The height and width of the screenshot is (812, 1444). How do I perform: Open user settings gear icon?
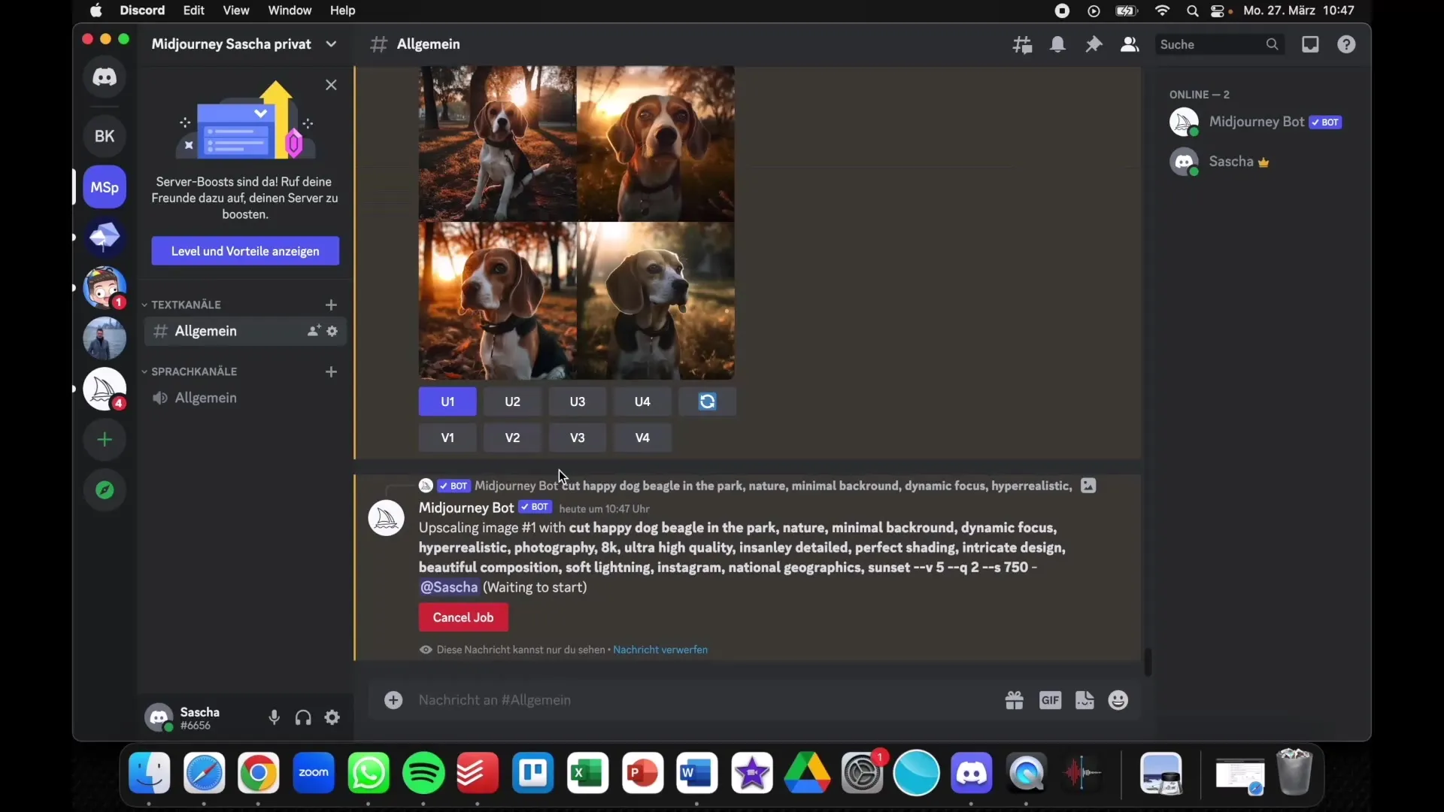click(332, 717)
